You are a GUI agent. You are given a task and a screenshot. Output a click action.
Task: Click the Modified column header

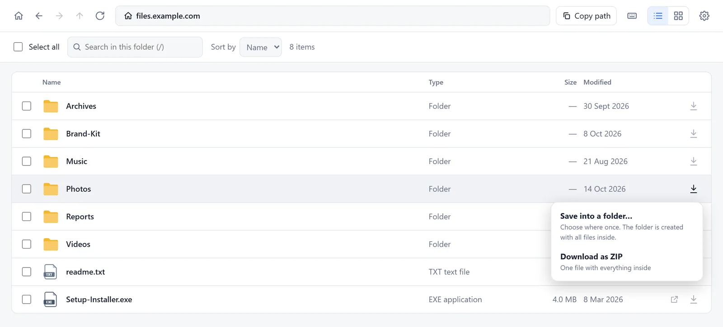coord(597,82)
